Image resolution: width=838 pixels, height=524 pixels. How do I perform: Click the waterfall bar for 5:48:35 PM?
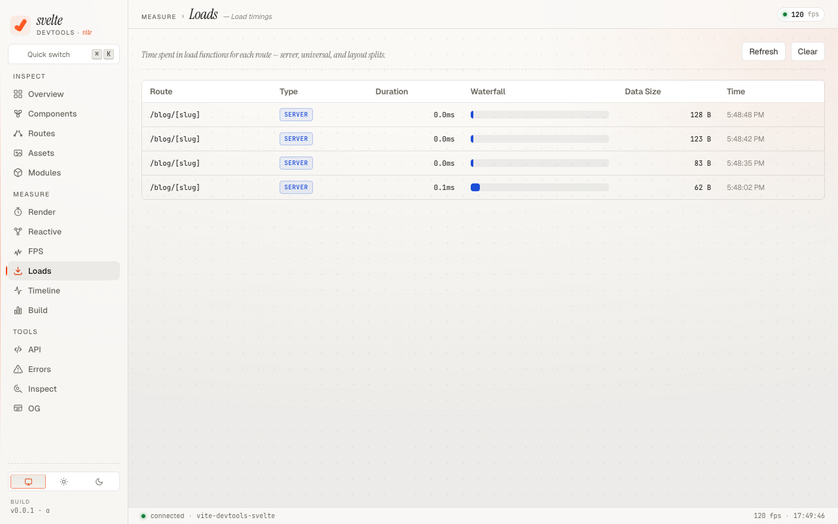(539, 163)
